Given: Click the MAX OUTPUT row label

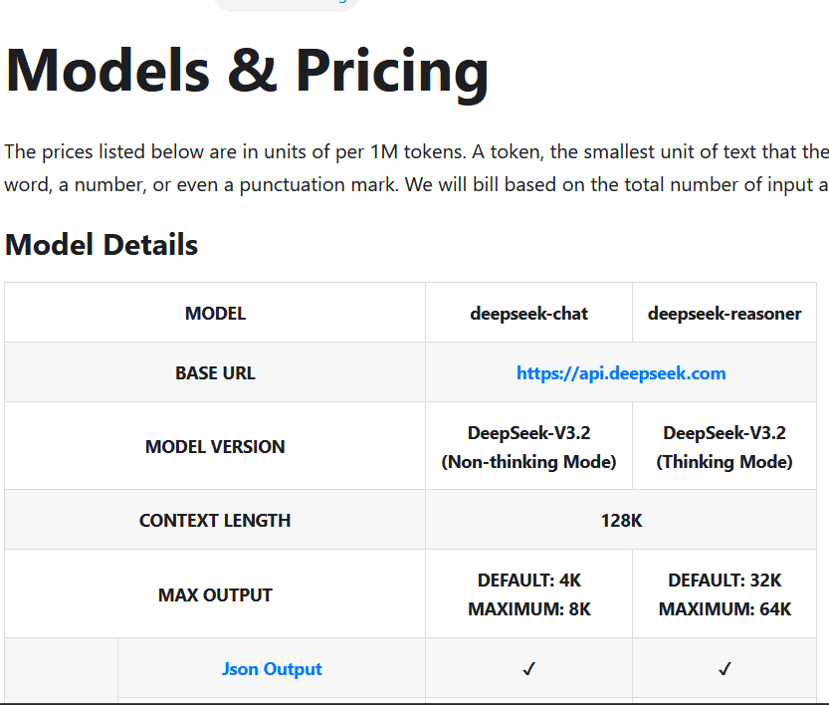Looking at the screenshot, I should (x=215, y=595).
